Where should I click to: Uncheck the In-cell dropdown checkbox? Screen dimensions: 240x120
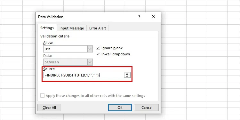98,54
